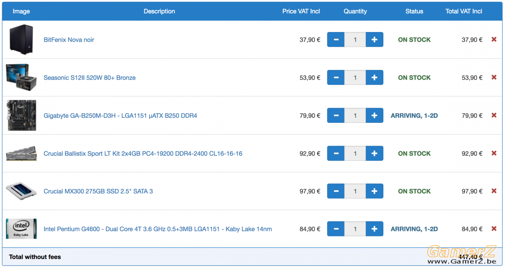Decrease quantity of Seasonic S12II 520W
This screenshot has height=268, width=505.
pyautogui.click(x=336, y=77)
